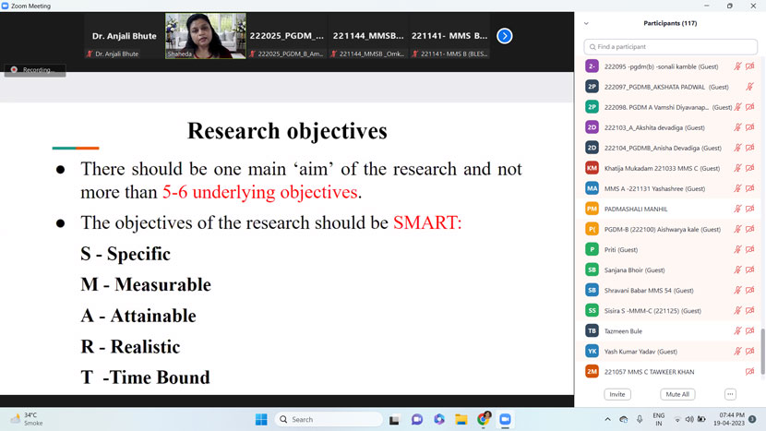766x431 pixels.
Task: Select participant Tazmeen Bule row
Action: (670, 330)
